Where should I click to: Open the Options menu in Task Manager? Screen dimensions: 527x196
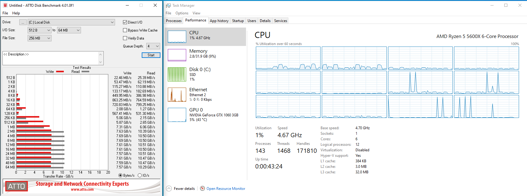[x=182, y=13]
